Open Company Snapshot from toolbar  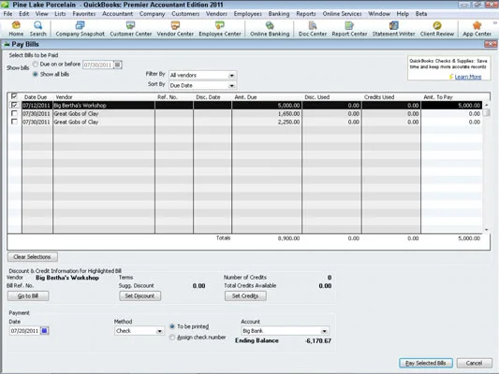pos(80,28)
